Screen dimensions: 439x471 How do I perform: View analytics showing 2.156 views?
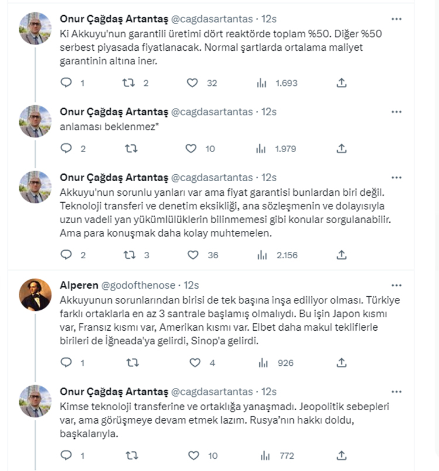[277, 255]
